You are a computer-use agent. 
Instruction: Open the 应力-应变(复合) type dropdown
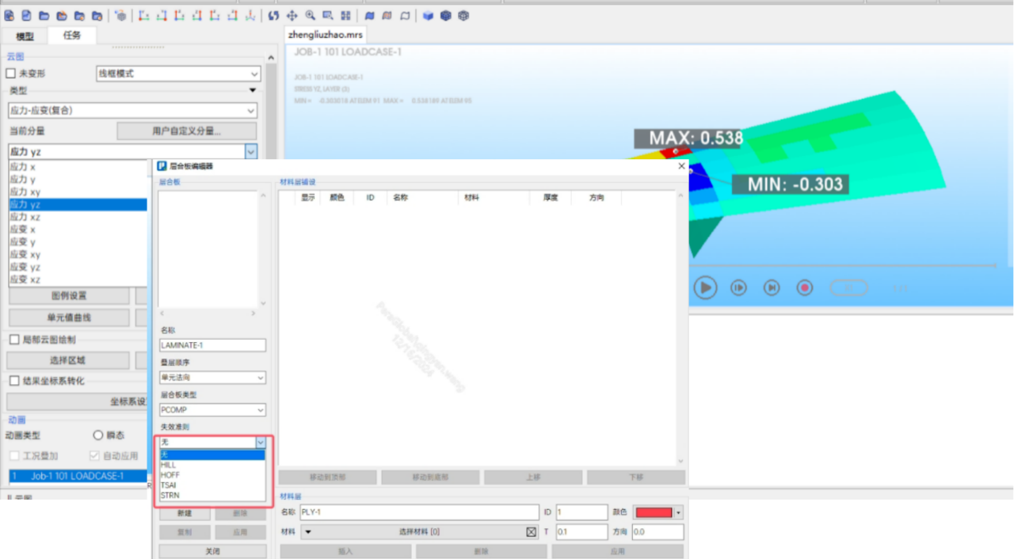[x=132, y=111]
